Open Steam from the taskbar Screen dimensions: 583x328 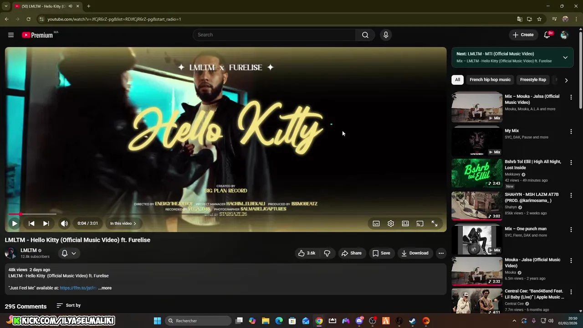[x=412, y=321]
